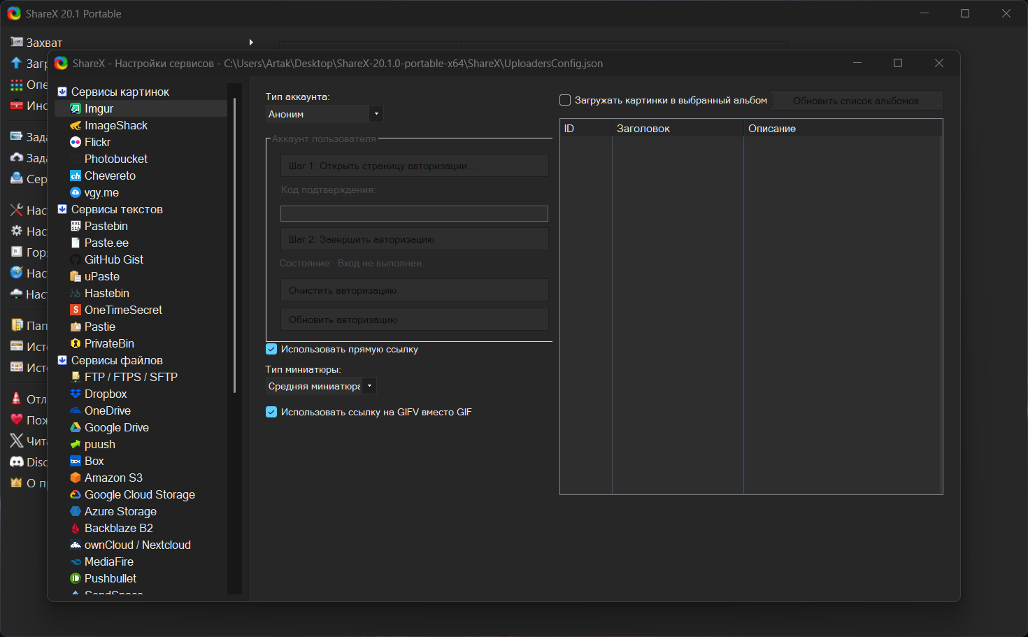
Task: Select the uPaste icon
Action: [x=76, y=276]
